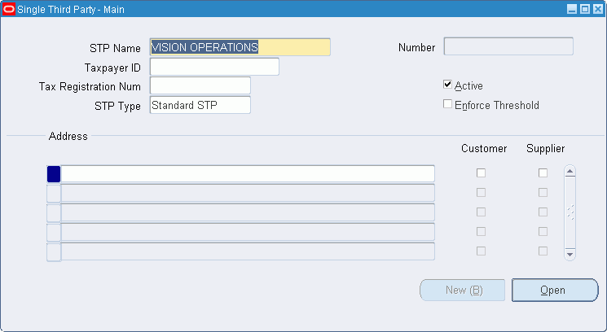607x332 pixels.
Task: Click the New (B) button
Action: 463,290
